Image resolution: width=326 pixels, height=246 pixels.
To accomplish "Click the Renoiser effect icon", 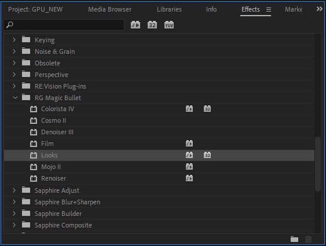I will (34, 178).
